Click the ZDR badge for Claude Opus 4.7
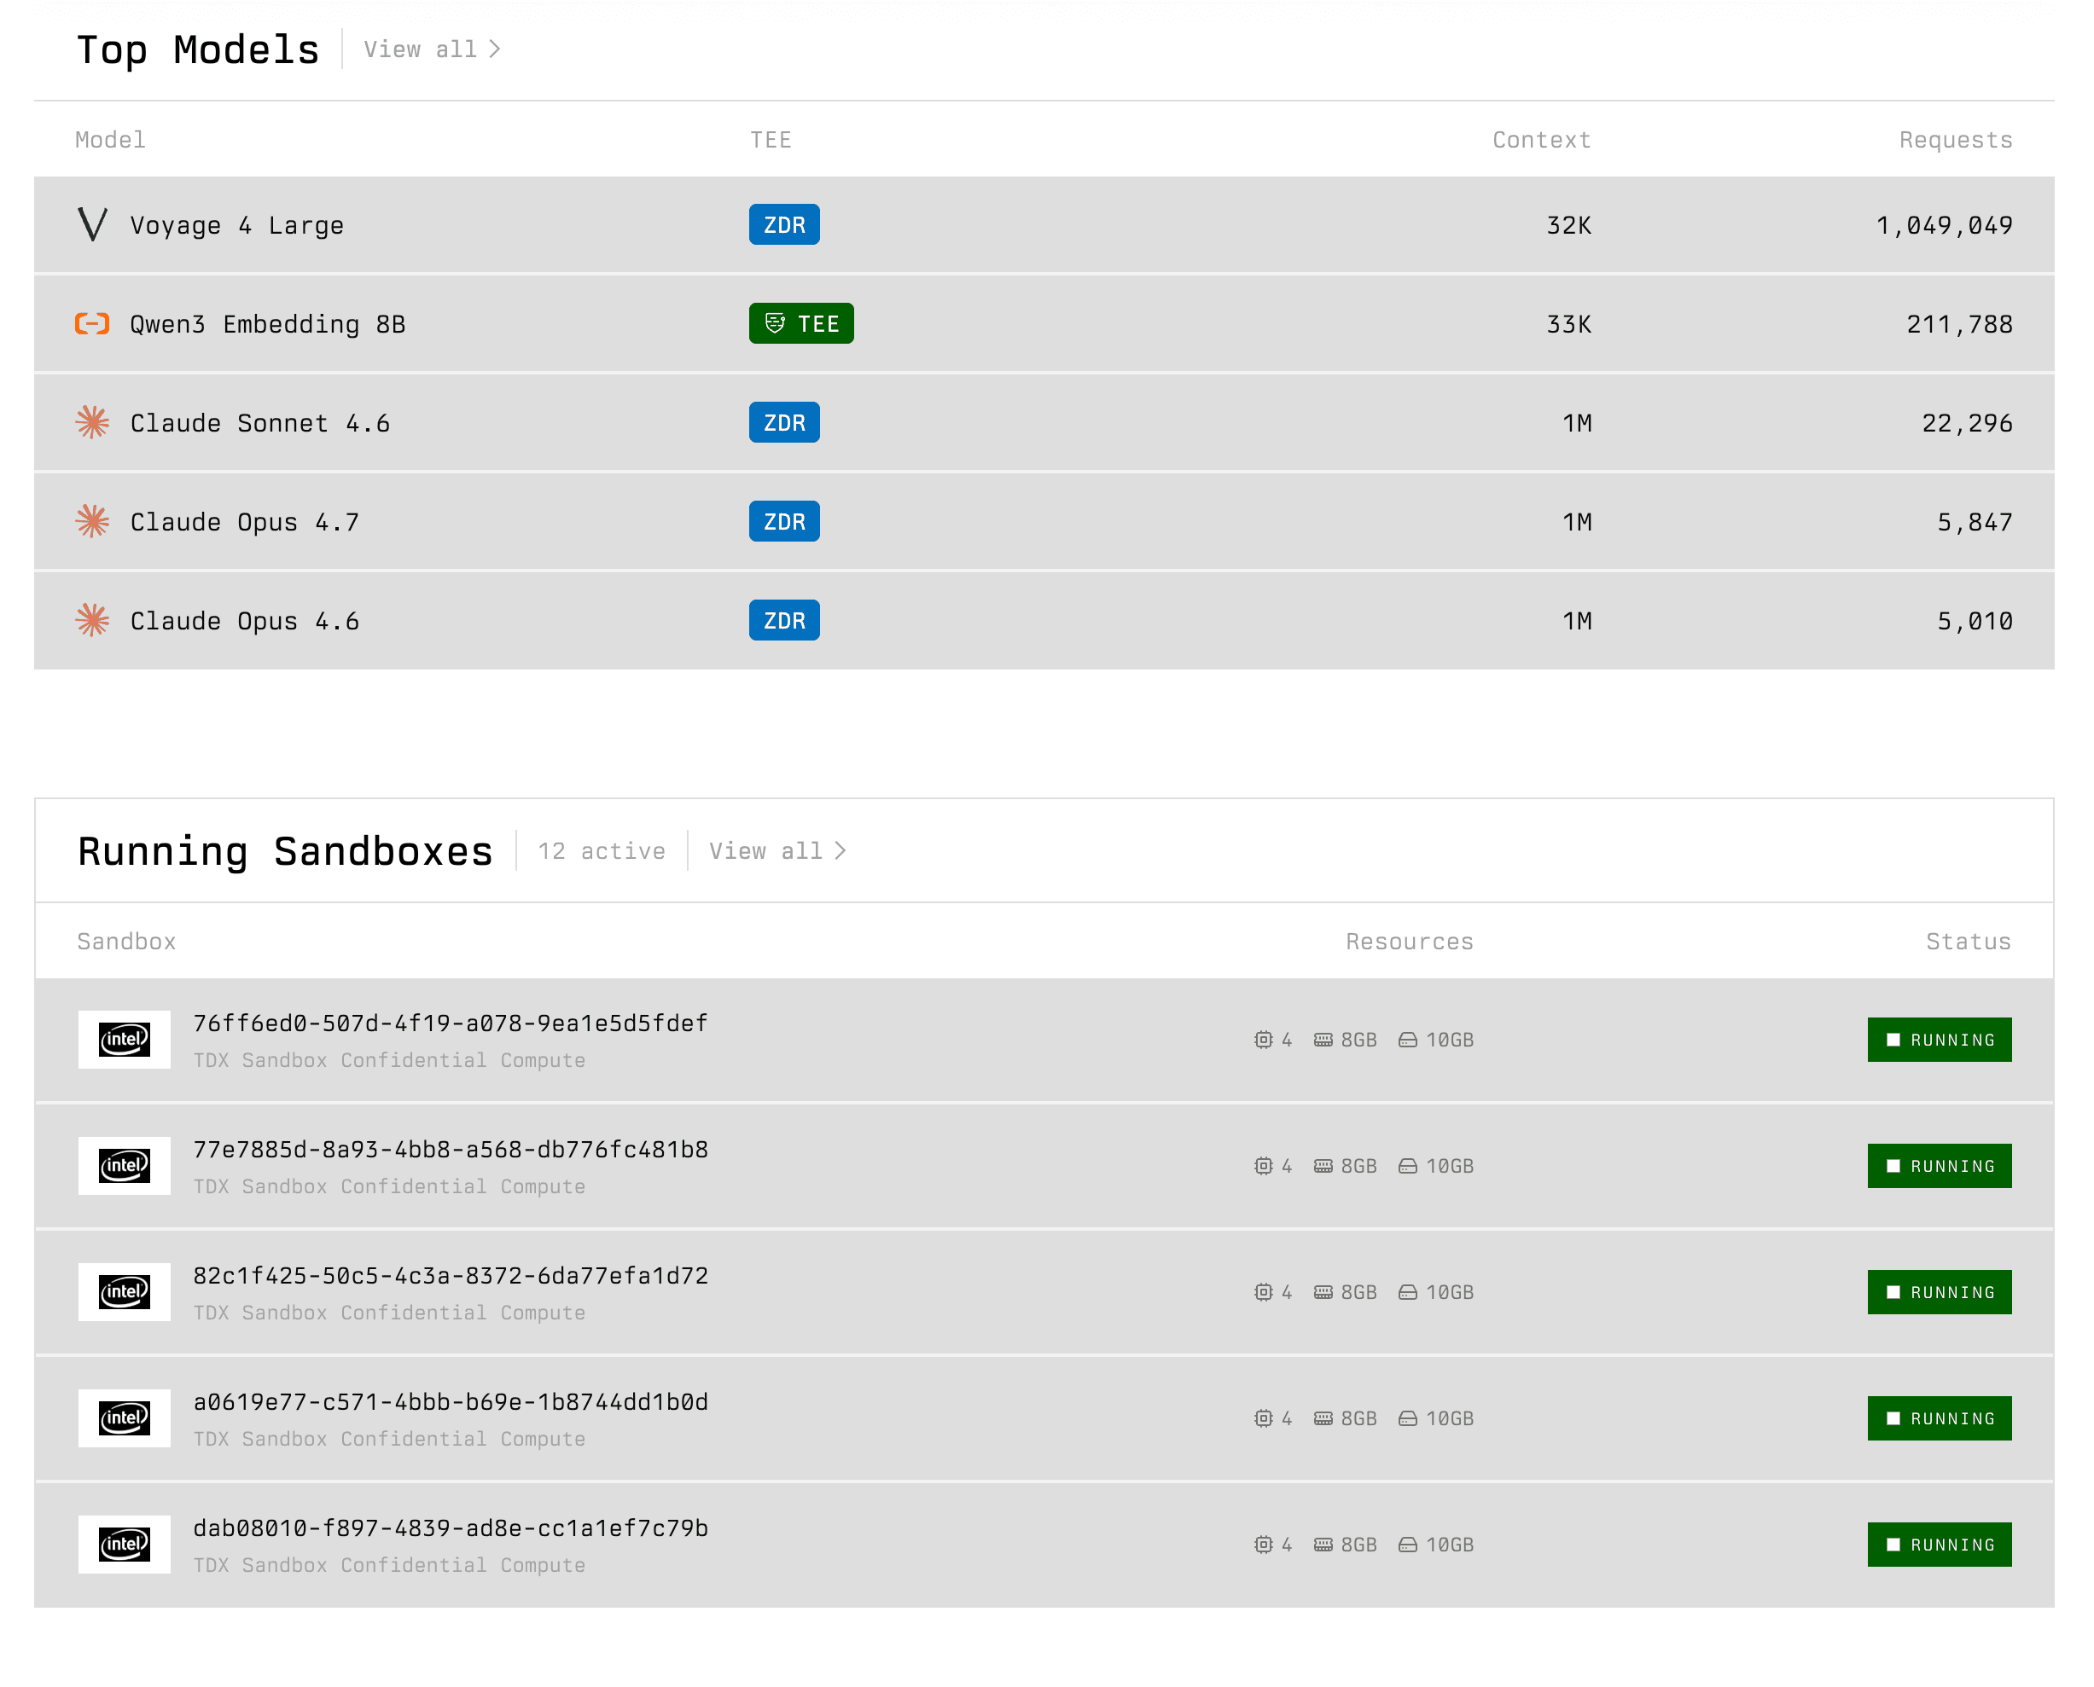This screenshot has height=1687, width=2094. (x=784, y=522)
